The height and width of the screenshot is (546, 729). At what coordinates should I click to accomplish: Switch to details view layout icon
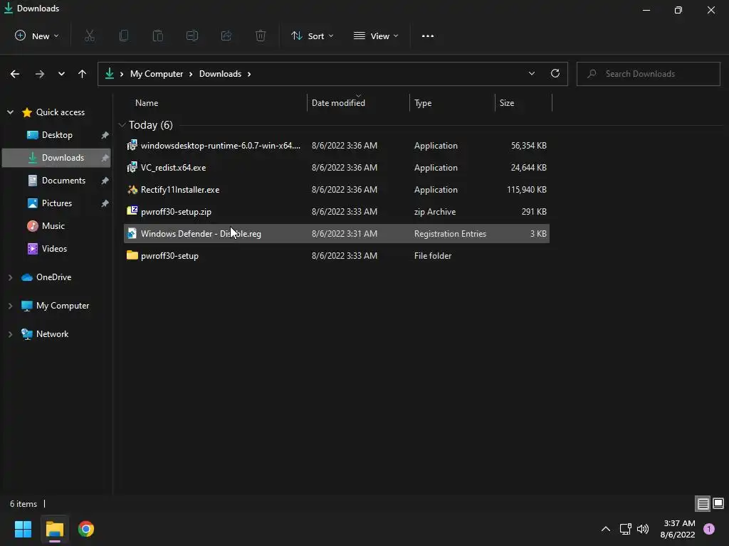[x=703, y=503]
